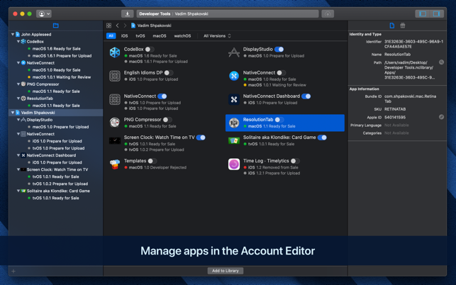
Task: Collapse the John Appleseed account tree
Action: [13, 34]
